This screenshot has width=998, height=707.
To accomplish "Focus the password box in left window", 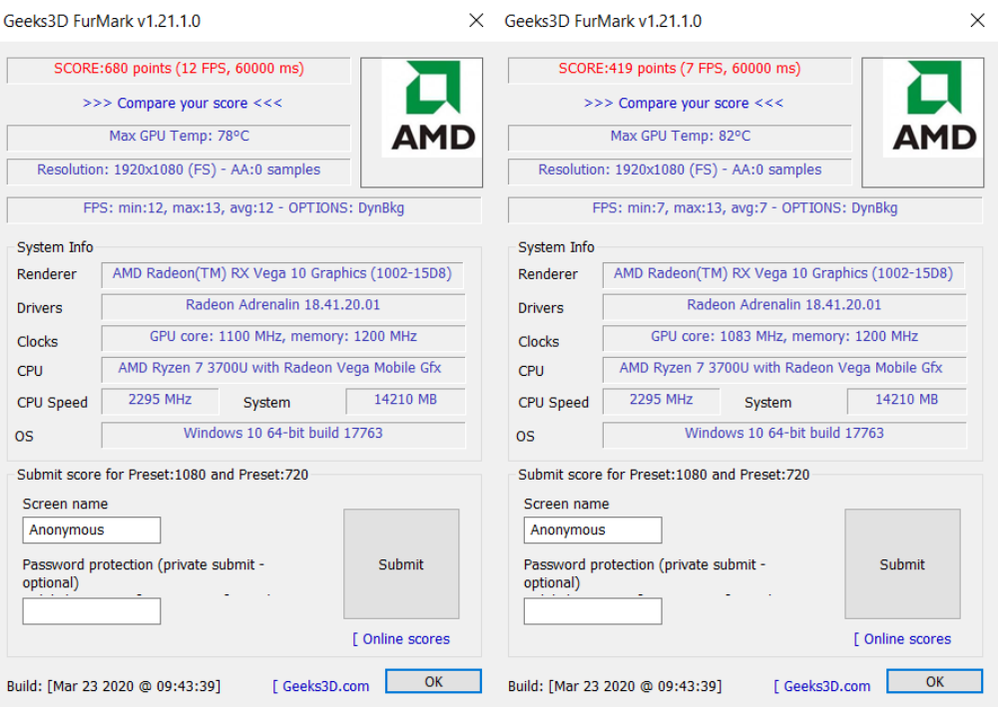I will (91, 611).
